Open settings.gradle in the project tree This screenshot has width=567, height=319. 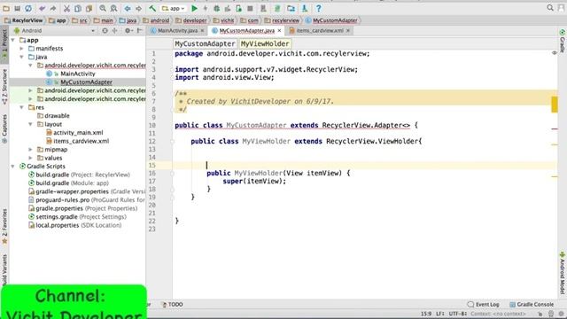(77, 216)
